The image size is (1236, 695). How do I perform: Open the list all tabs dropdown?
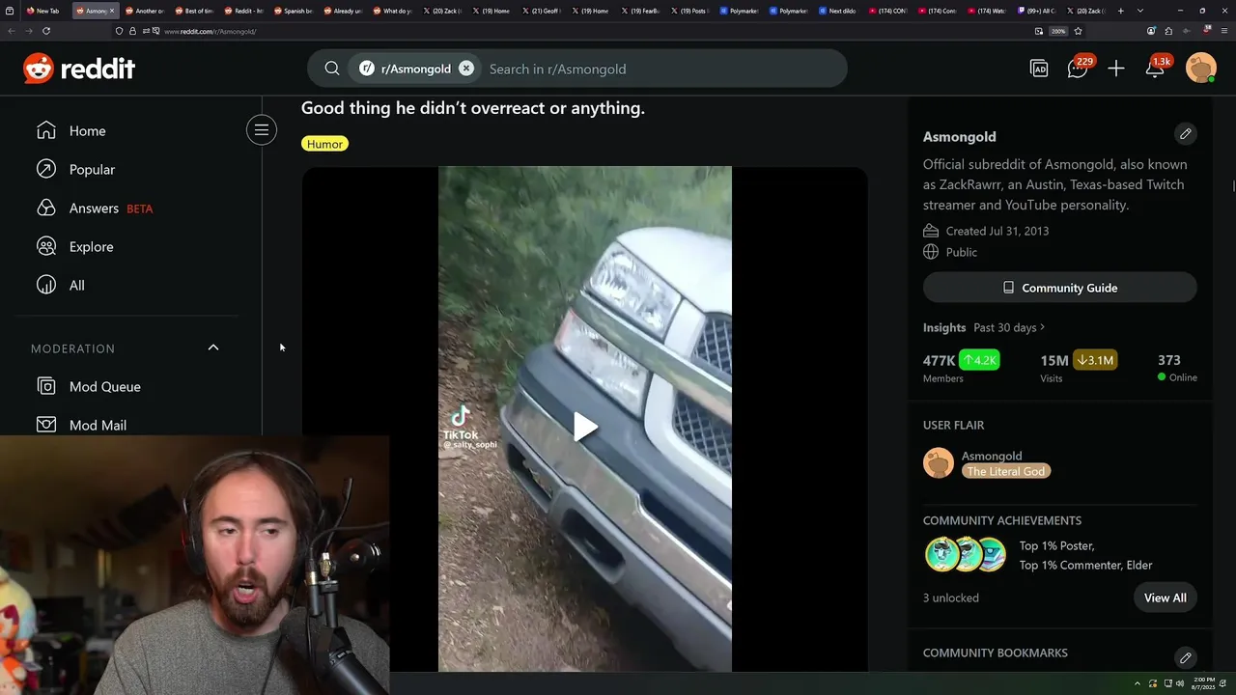coord(1142,11)
